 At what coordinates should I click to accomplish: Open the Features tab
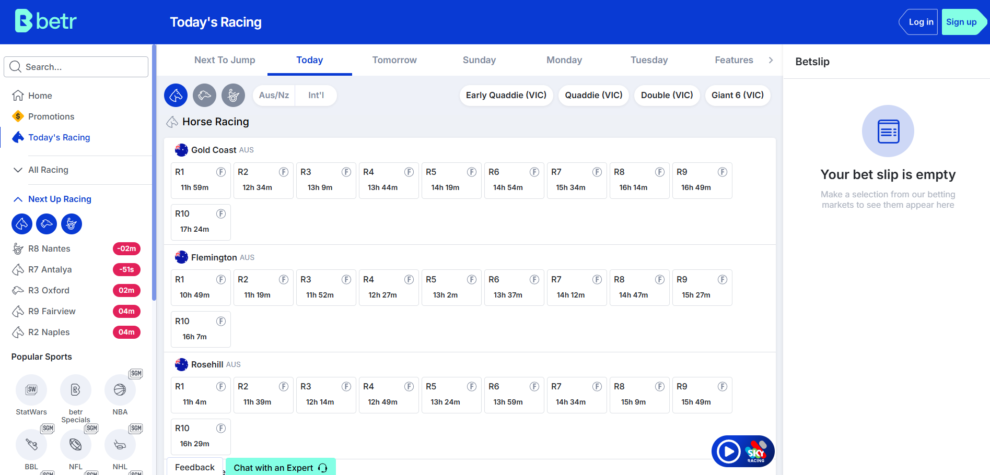734,60
